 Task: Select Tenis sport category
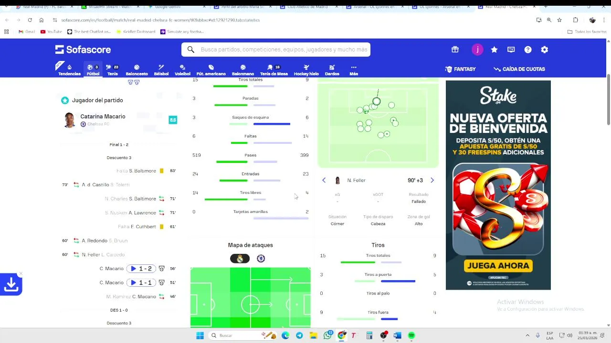pos(113,70)
